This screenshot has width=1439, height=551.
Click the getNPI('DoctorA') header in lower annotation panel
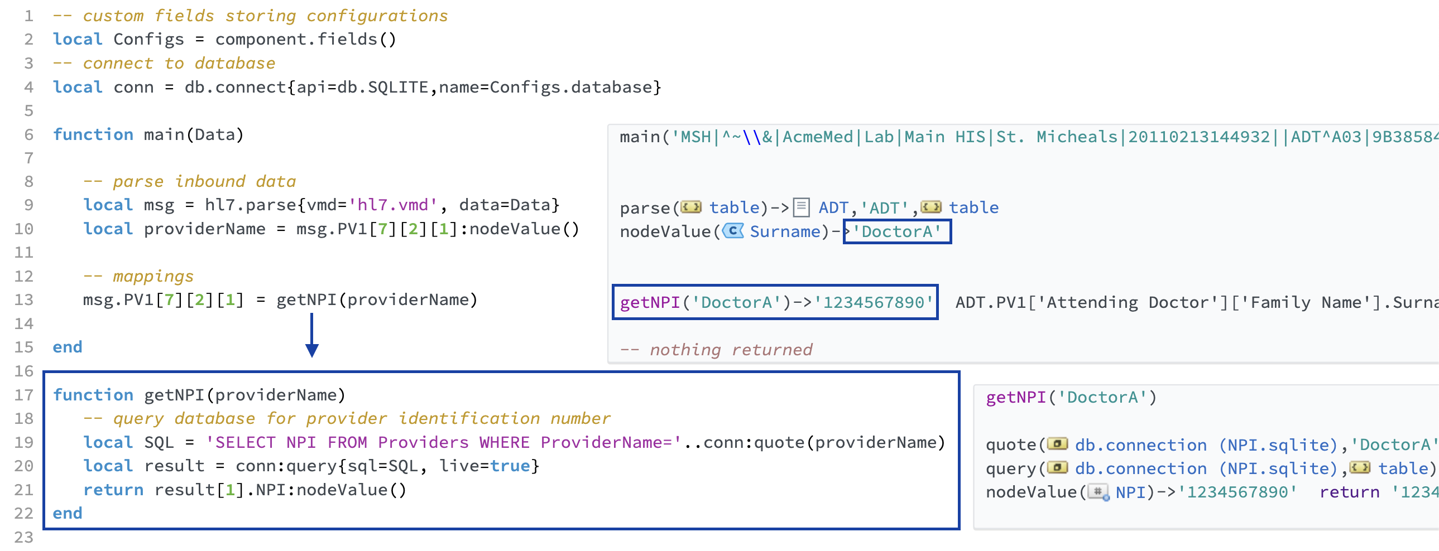point(1070,397)
